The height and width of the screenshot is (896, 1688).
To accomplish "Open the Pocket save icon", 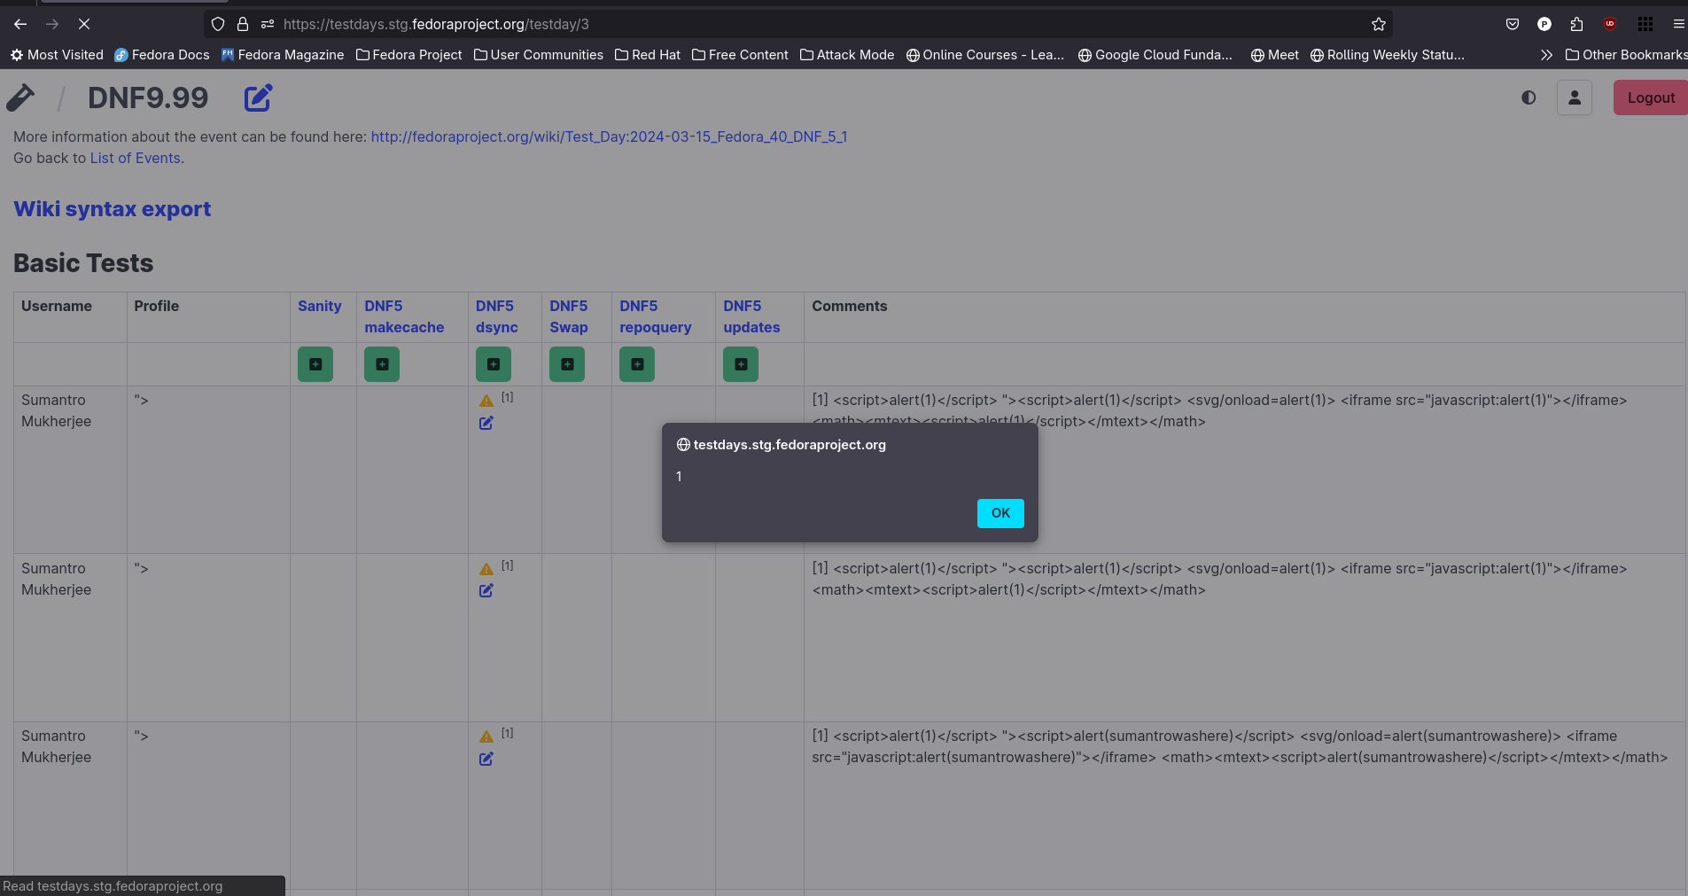I will click(x=1513, y=24).
